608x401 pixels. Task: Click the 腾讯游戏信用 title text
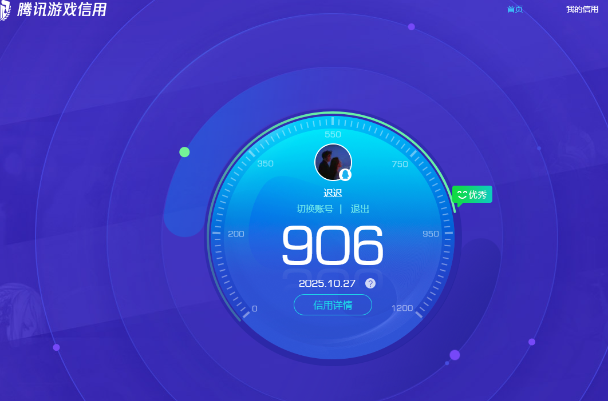(62, 10)
